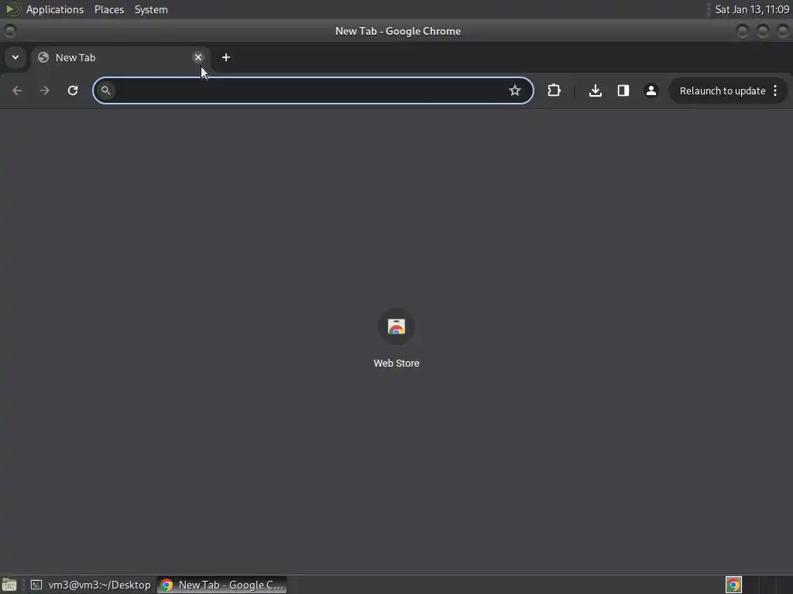Click the show desktop icon in taskbar
The image size is (793, 594).
point(9,585)
